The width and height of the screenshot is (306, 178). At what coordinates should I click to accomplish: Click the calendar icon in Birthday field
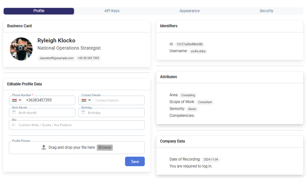83,113
